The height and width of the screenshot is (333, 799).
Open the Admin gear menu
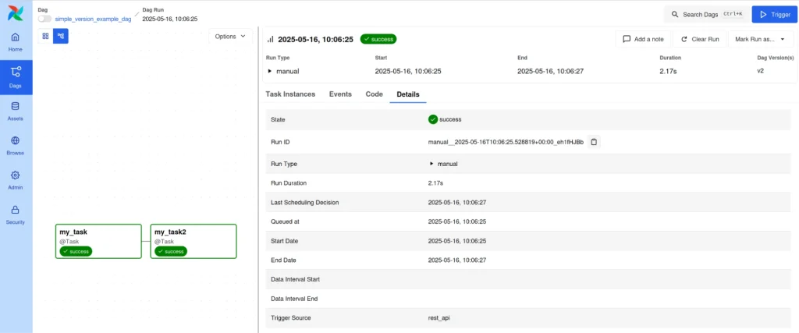(16, 180)
